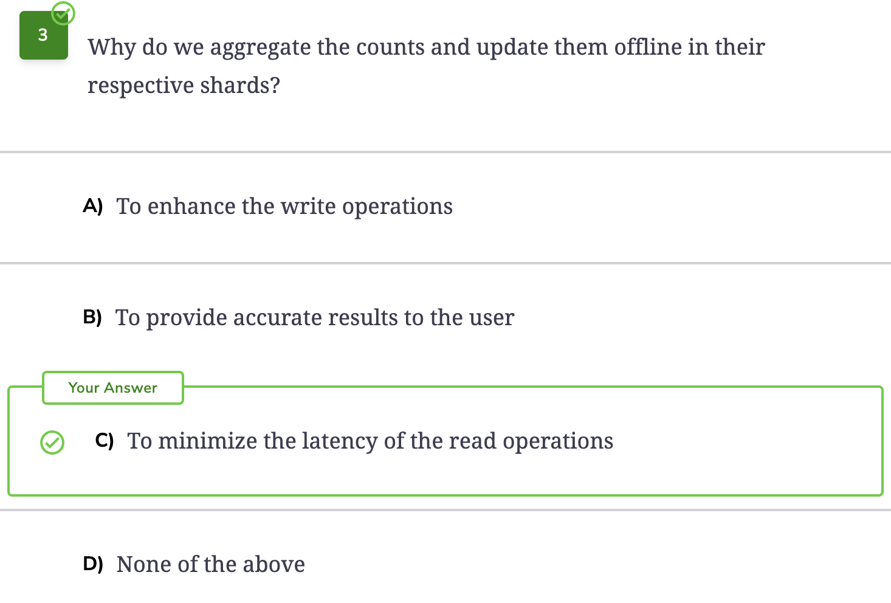The height and width of the screenshot is (603, 891).
Task: Select option B accurate results to user
Action: click(445, 318)
